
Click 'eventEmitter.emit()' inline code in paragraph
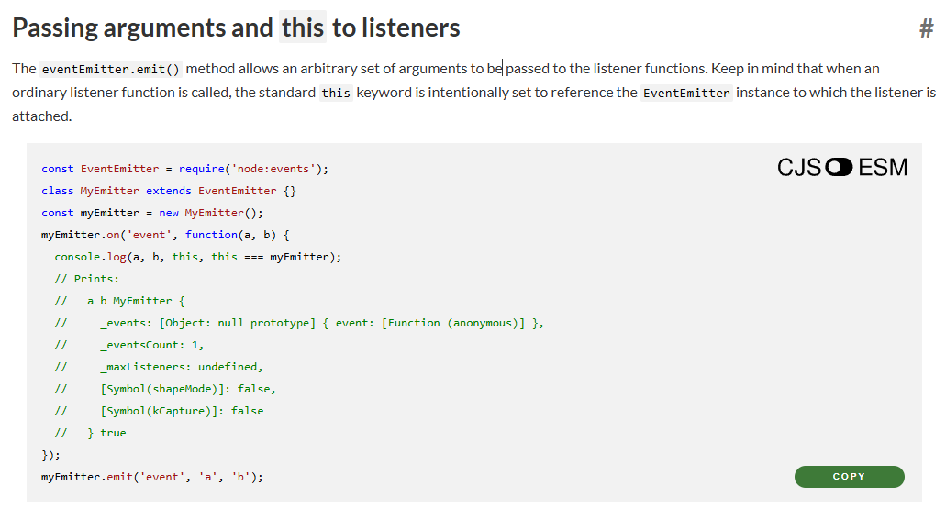[110, 69]
